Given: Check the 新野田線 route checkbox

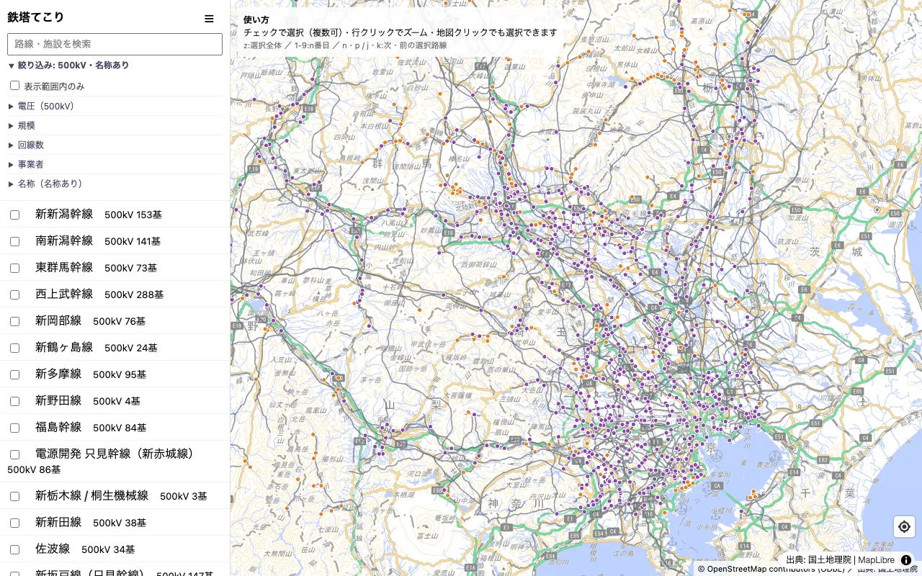Looking at the screenshot, I should (14, 401).
